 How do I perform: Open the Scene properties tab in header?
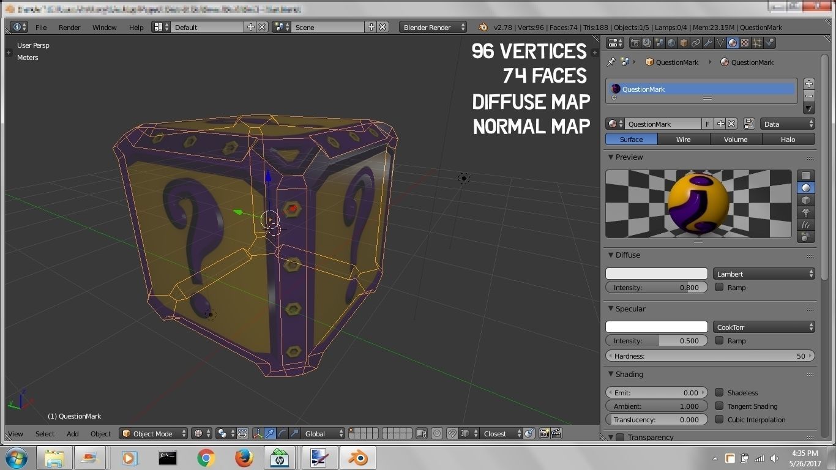point(659,43)
